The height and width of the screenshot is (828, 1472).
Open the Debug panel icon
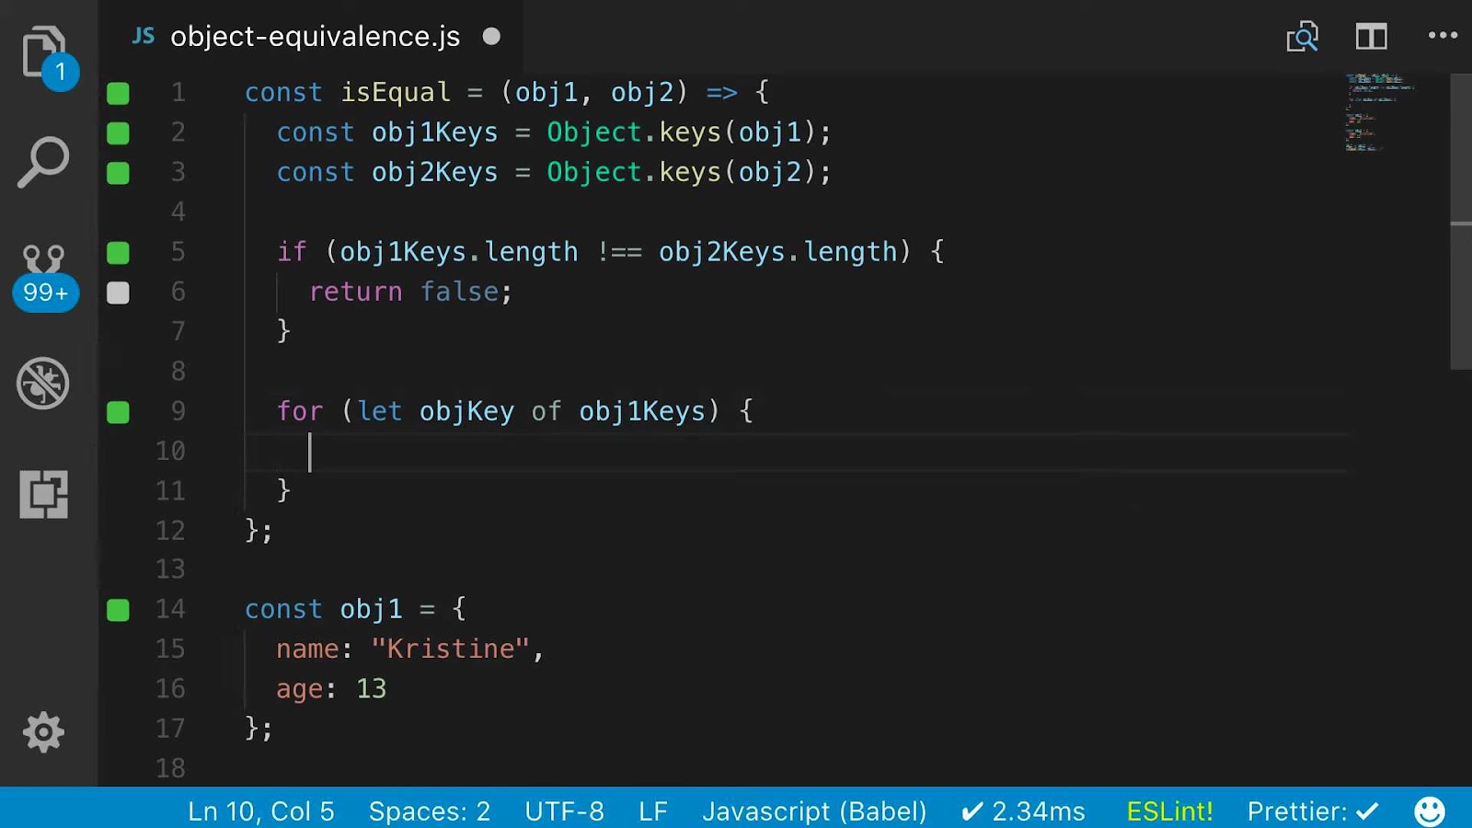[x=43, y=383]
